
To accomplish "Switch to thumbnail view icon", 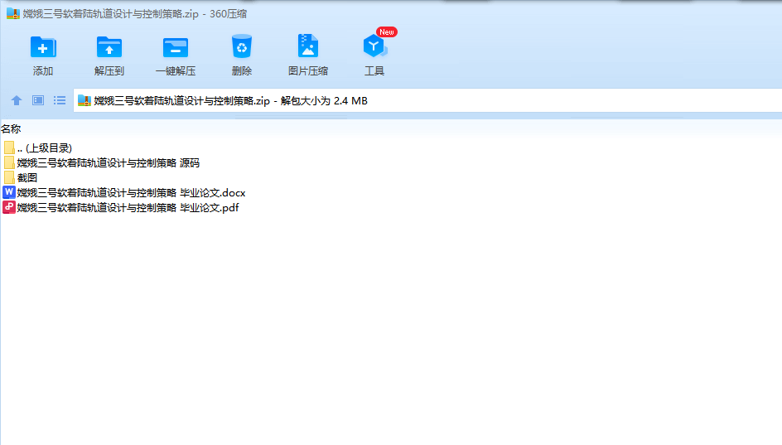I will [38, 101].
